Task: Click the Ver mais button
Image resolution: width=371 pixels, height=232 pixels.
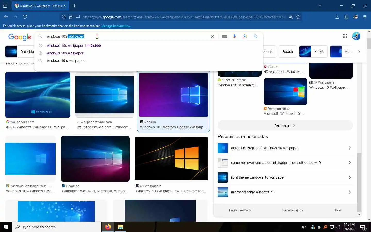Action: click(285, 125)
